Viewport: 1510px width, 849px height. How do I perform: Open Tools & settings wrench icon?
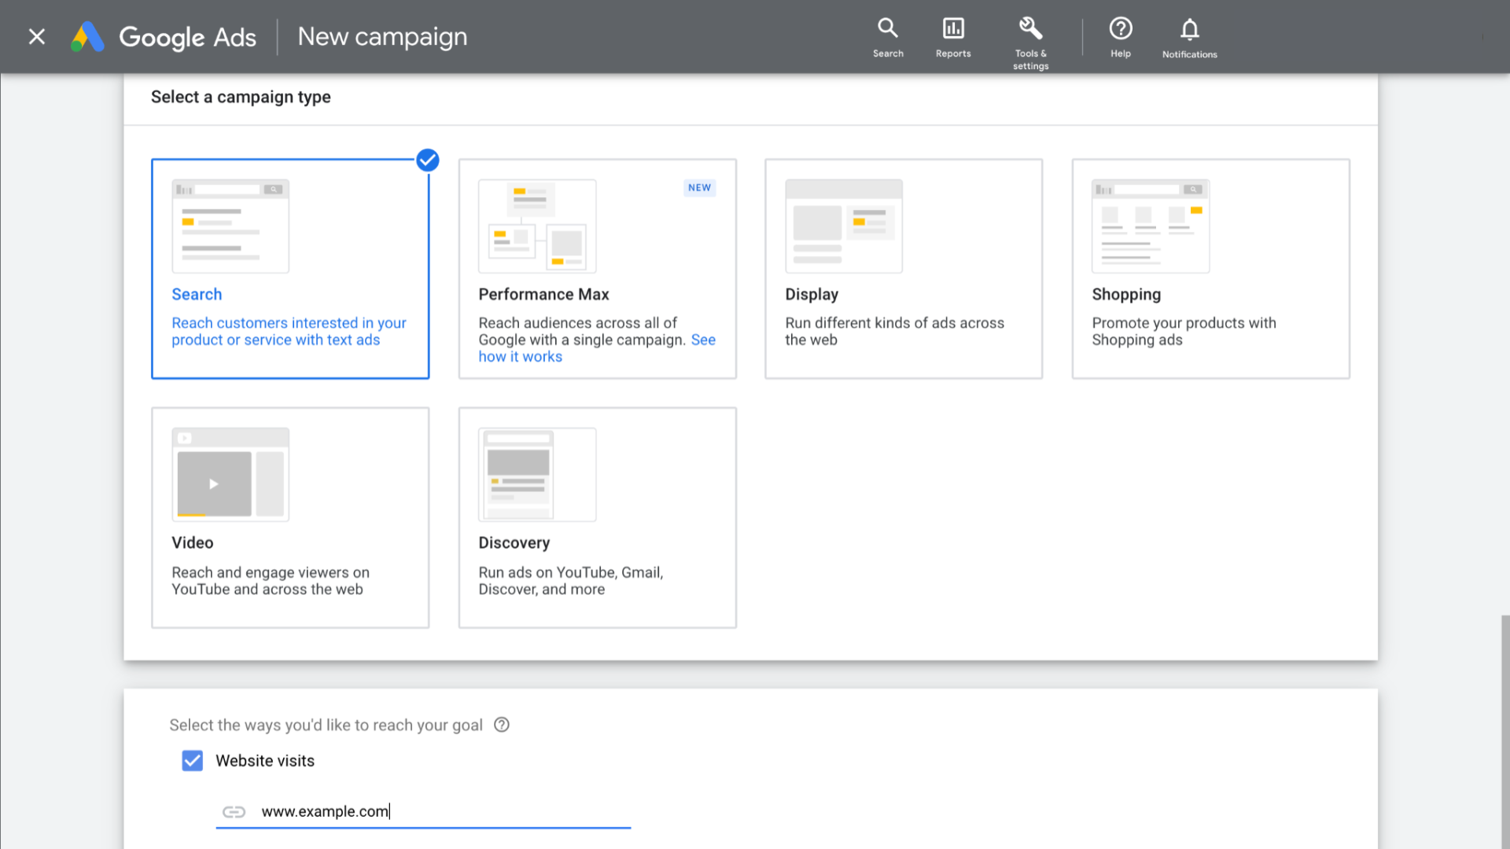click(1030, 36)
